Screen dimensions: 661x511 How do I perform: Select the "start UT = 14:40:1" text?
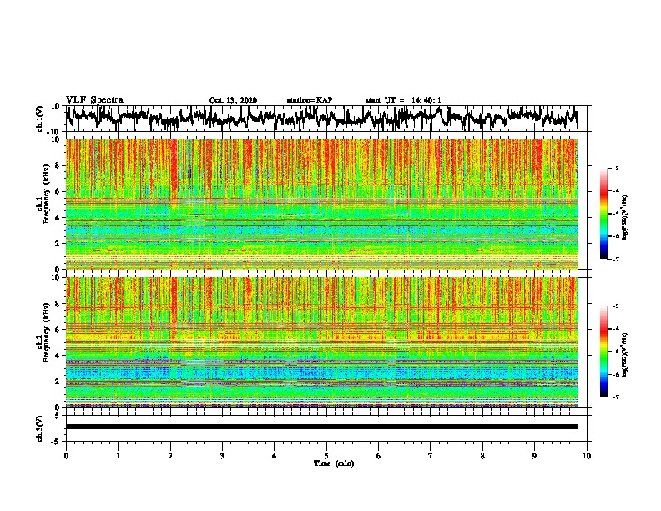(403, 100)
